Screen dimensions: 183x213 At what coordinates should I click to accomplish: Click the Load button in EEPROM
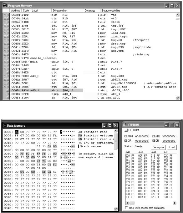point(172,147)
